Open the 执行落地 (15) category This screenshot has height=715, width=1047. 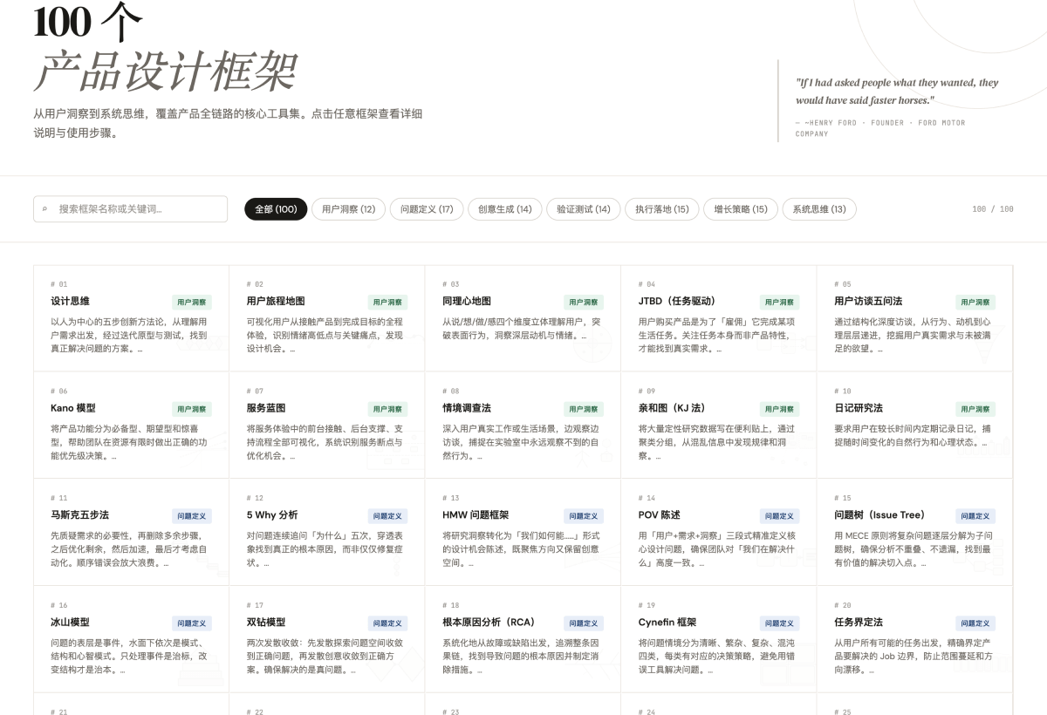(661, 209)
